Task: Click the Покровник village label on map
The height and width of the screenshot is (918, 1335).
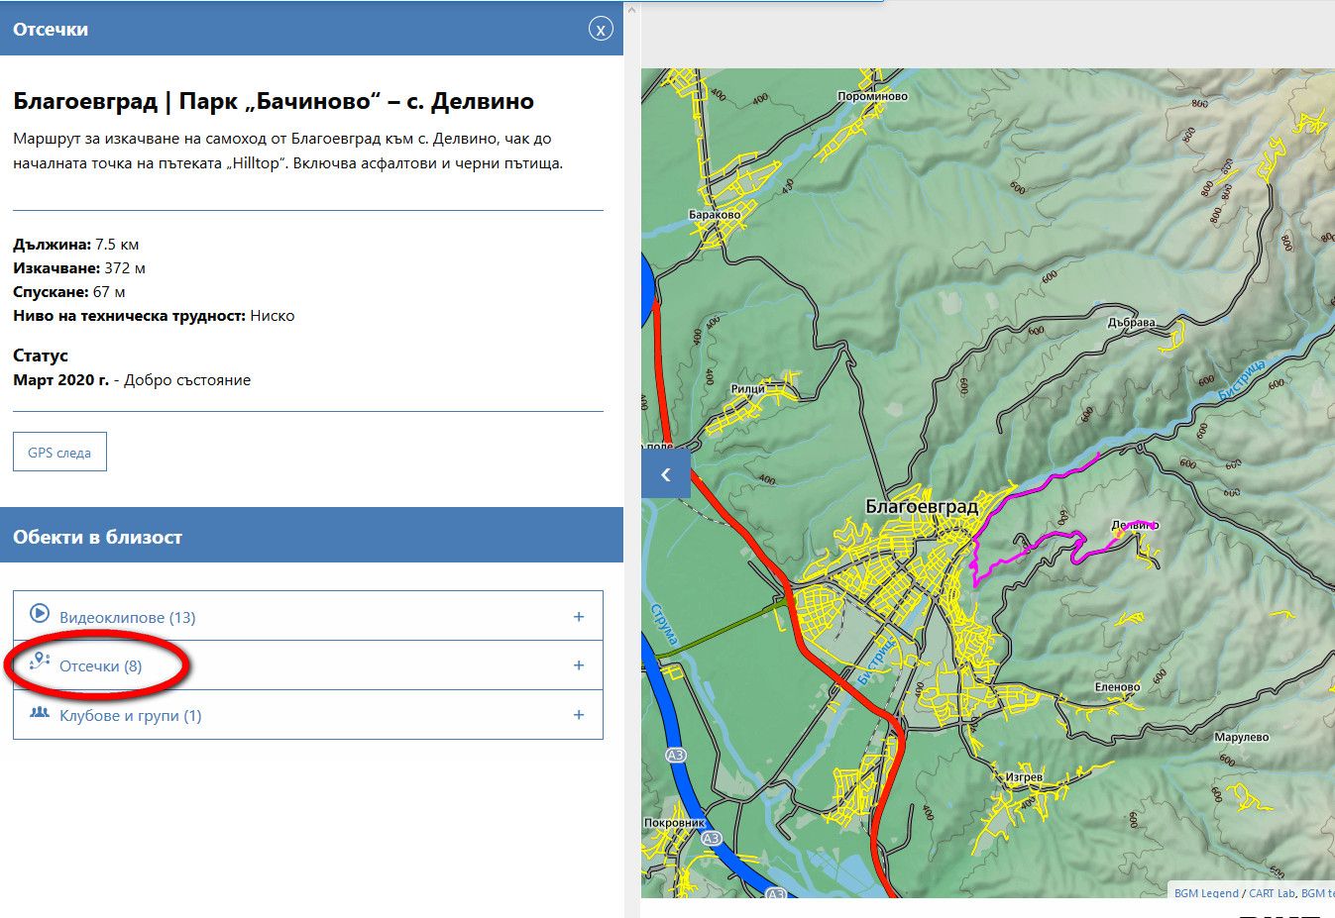Action: pos(674,823)
